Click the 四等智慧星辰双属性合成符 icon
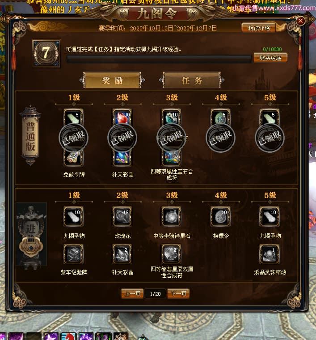 (x=171, y=254)
